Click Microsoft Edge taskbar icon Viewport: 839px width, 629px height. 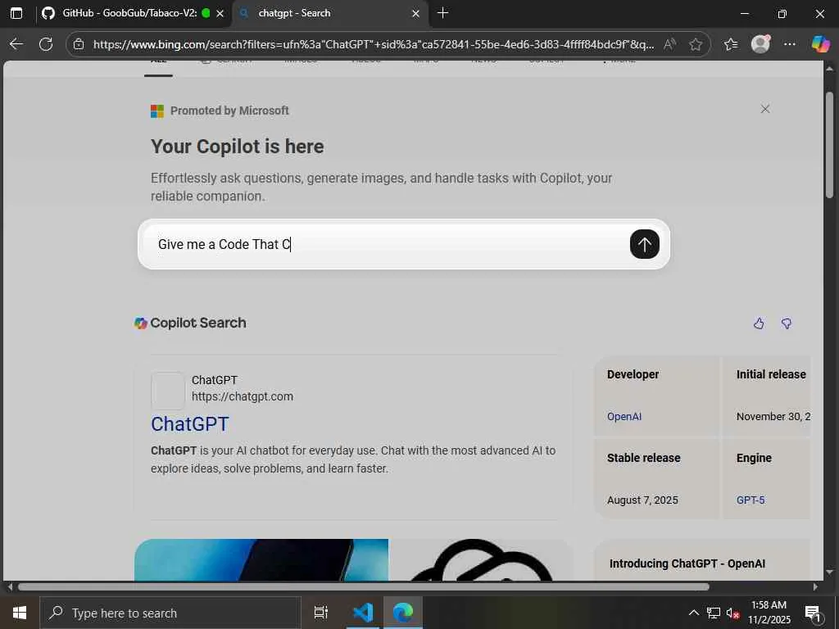pos(403,613)
